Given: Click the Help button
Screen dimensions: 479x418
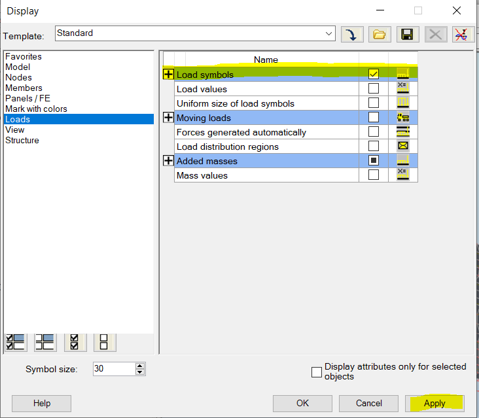Looking at the screenshot, I should pyautogui.click(x=41, y=404).
